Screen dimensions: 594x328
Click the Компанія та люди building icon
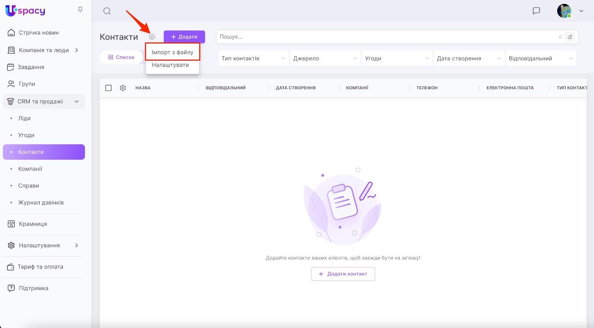[x=11, y=50]
